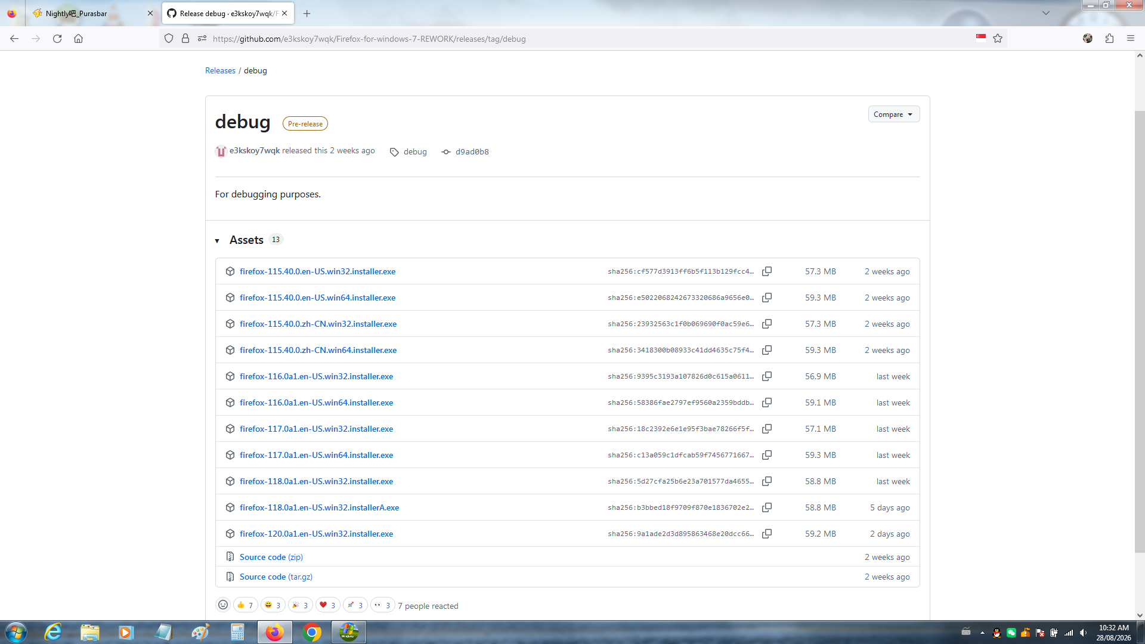Click the scrollbar down arrow
1145x644 pixels.
pos(1140,615)
